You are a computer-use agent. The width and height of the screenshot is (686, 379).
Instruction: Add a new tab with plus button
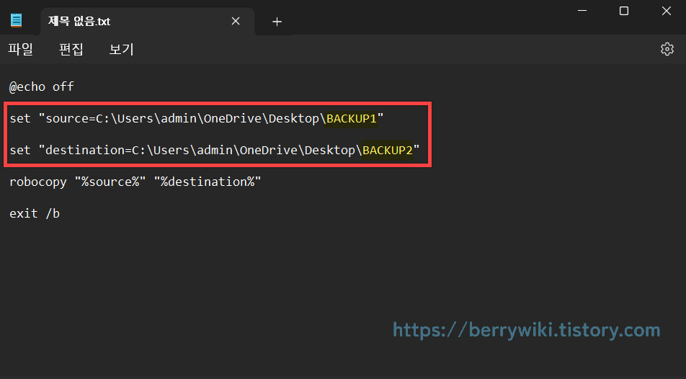coord(277,22)
